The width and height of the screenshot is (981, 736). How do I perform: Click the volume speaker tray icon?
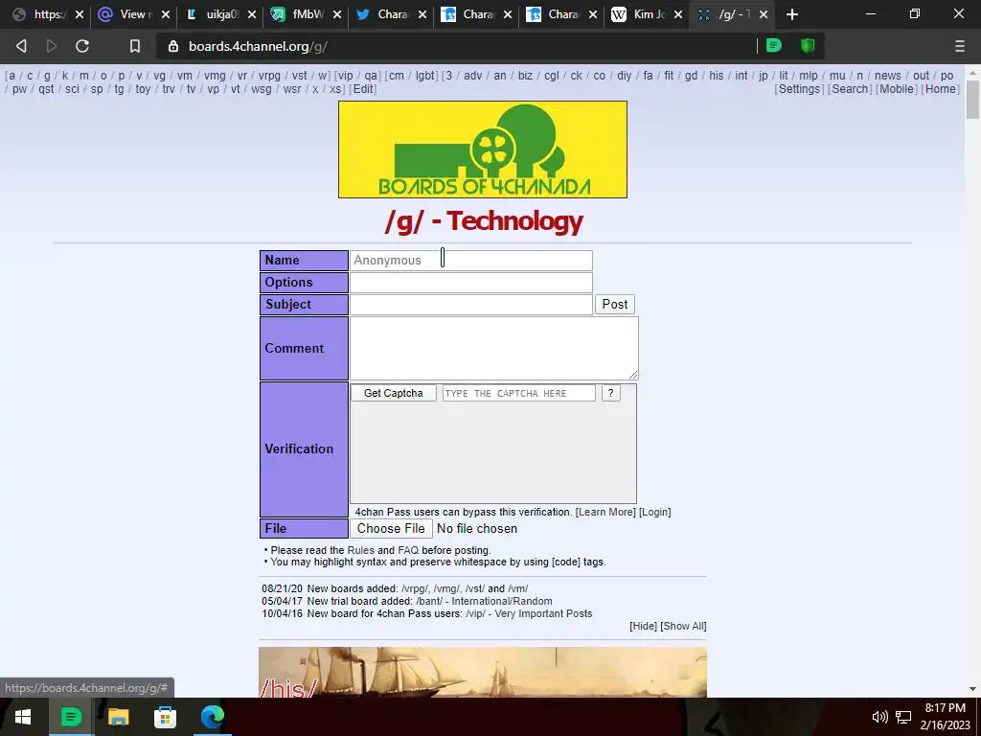point(879,717)
